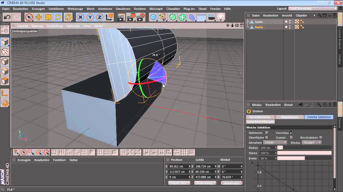Render to Picture Viewer
This screenshot has width=343, height=192.
(131, 18)
